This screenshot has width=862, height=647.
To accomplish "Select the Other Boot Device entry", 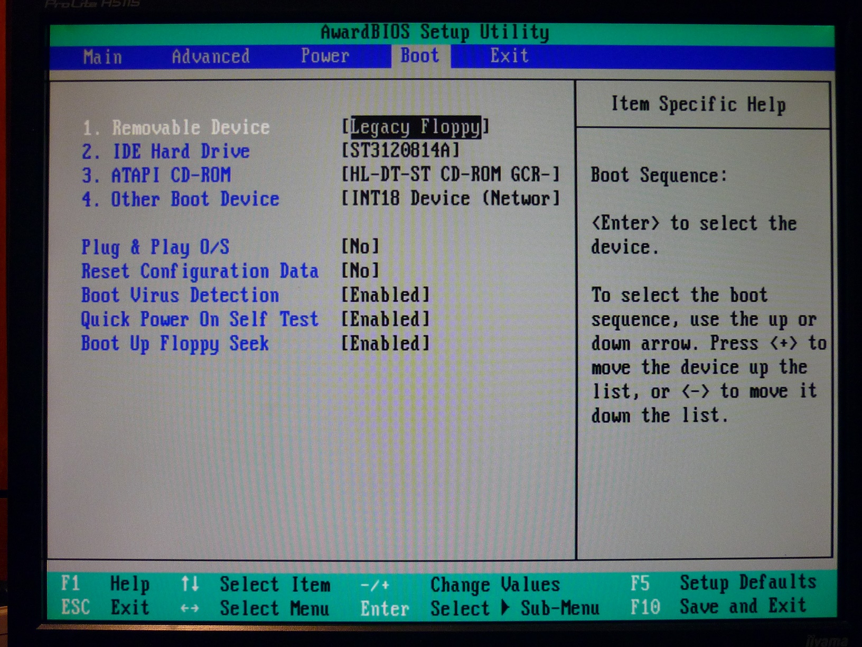I will (181, 199).
